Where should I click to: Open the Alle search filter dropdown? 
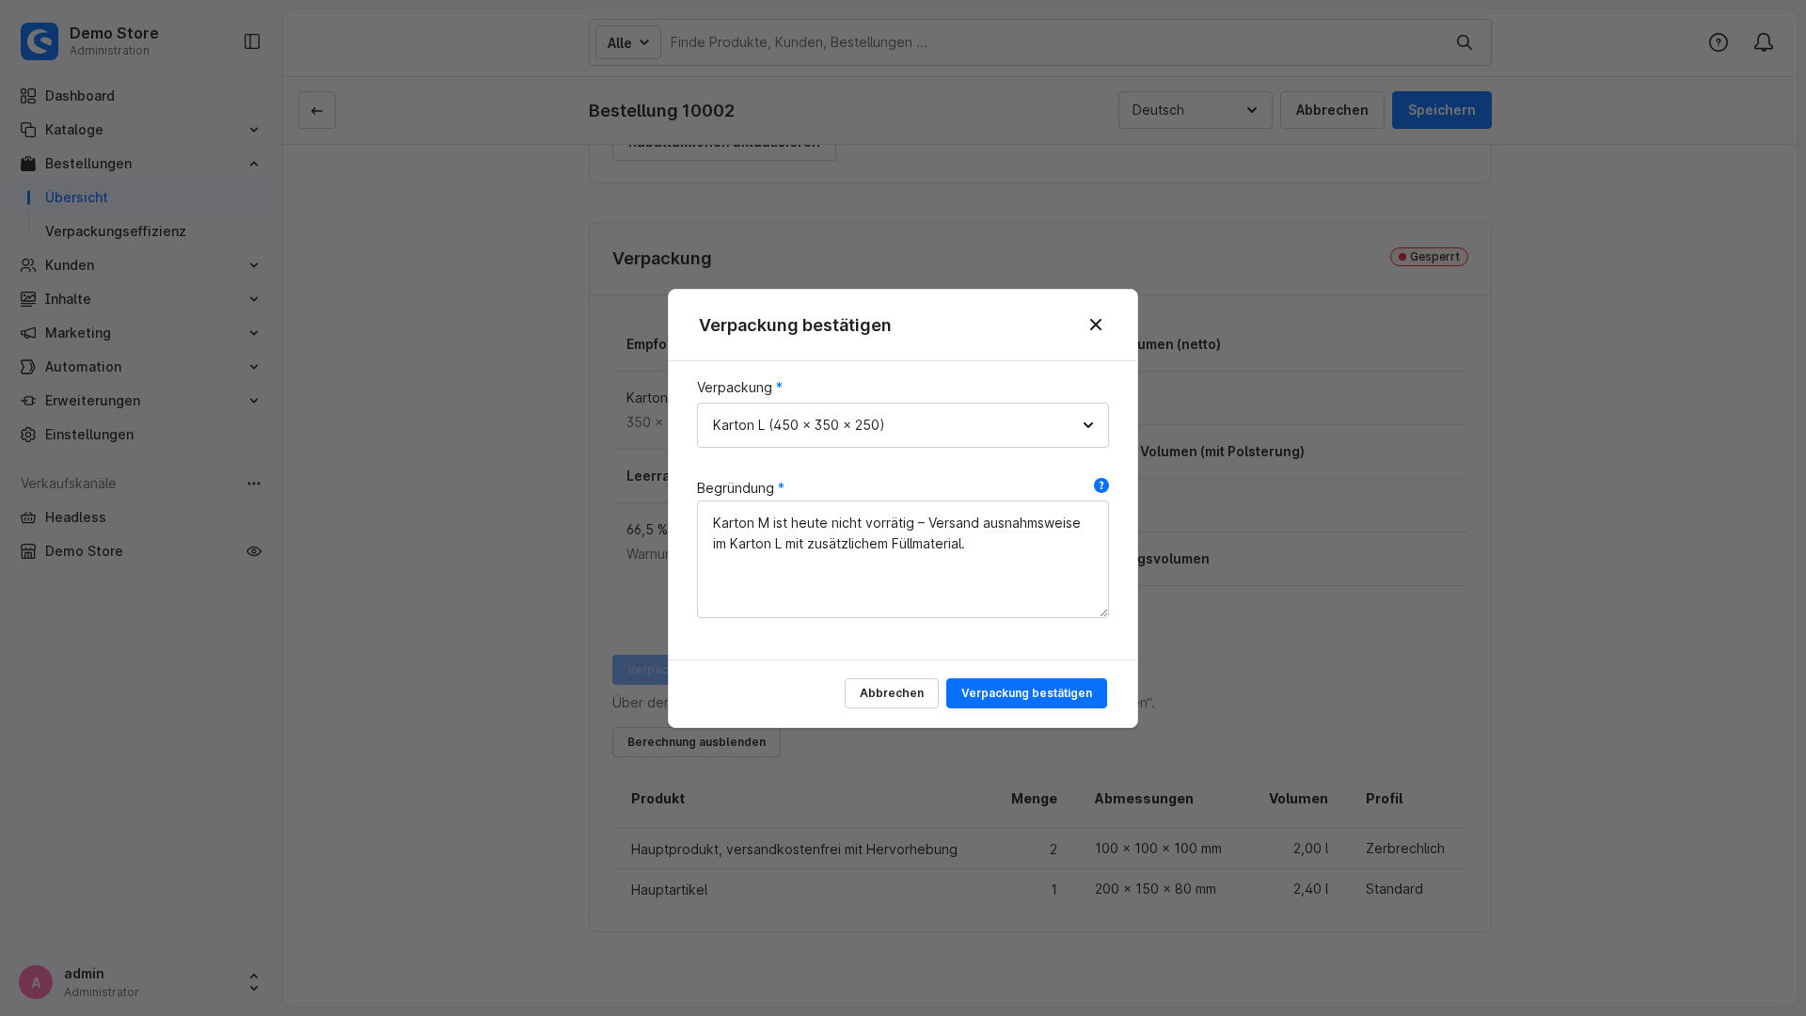coord(628,42)
